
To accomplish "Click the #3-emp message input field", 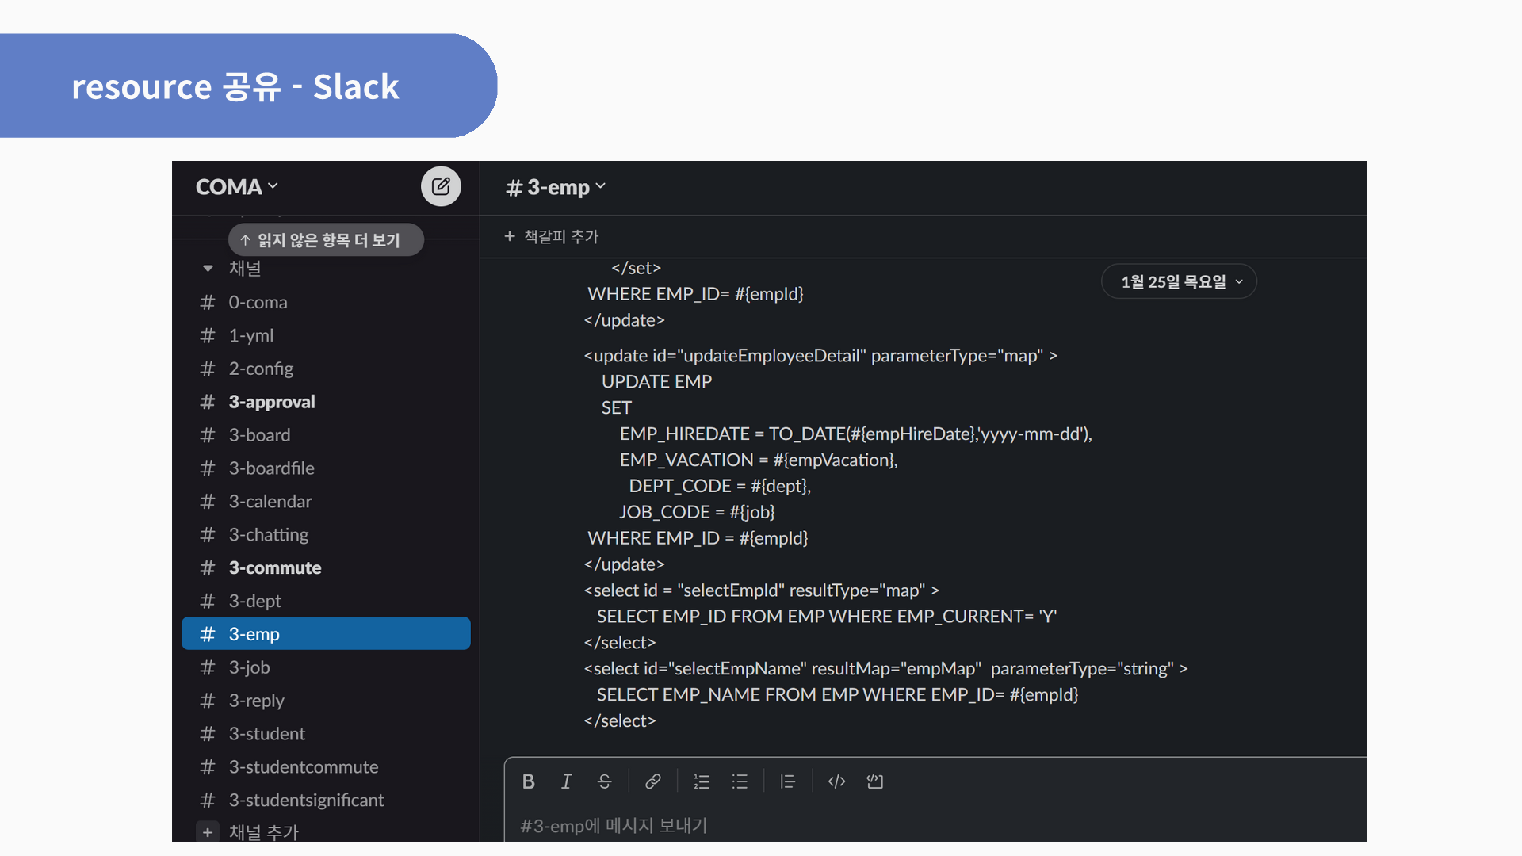I will tap(935, 825).
